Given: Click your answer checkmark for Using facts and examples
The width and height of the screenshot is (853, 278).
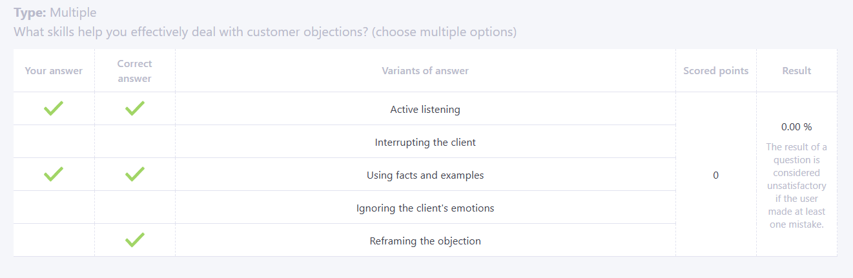Looking at the screenshot, I should tap(54, 174).
